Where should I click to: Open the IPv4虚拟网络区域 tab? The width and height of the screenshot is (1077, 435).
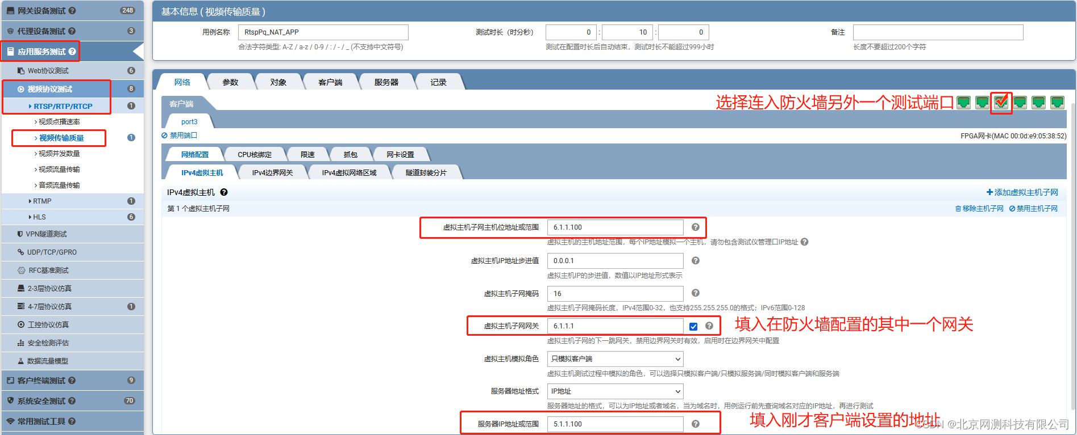[350, 172]
